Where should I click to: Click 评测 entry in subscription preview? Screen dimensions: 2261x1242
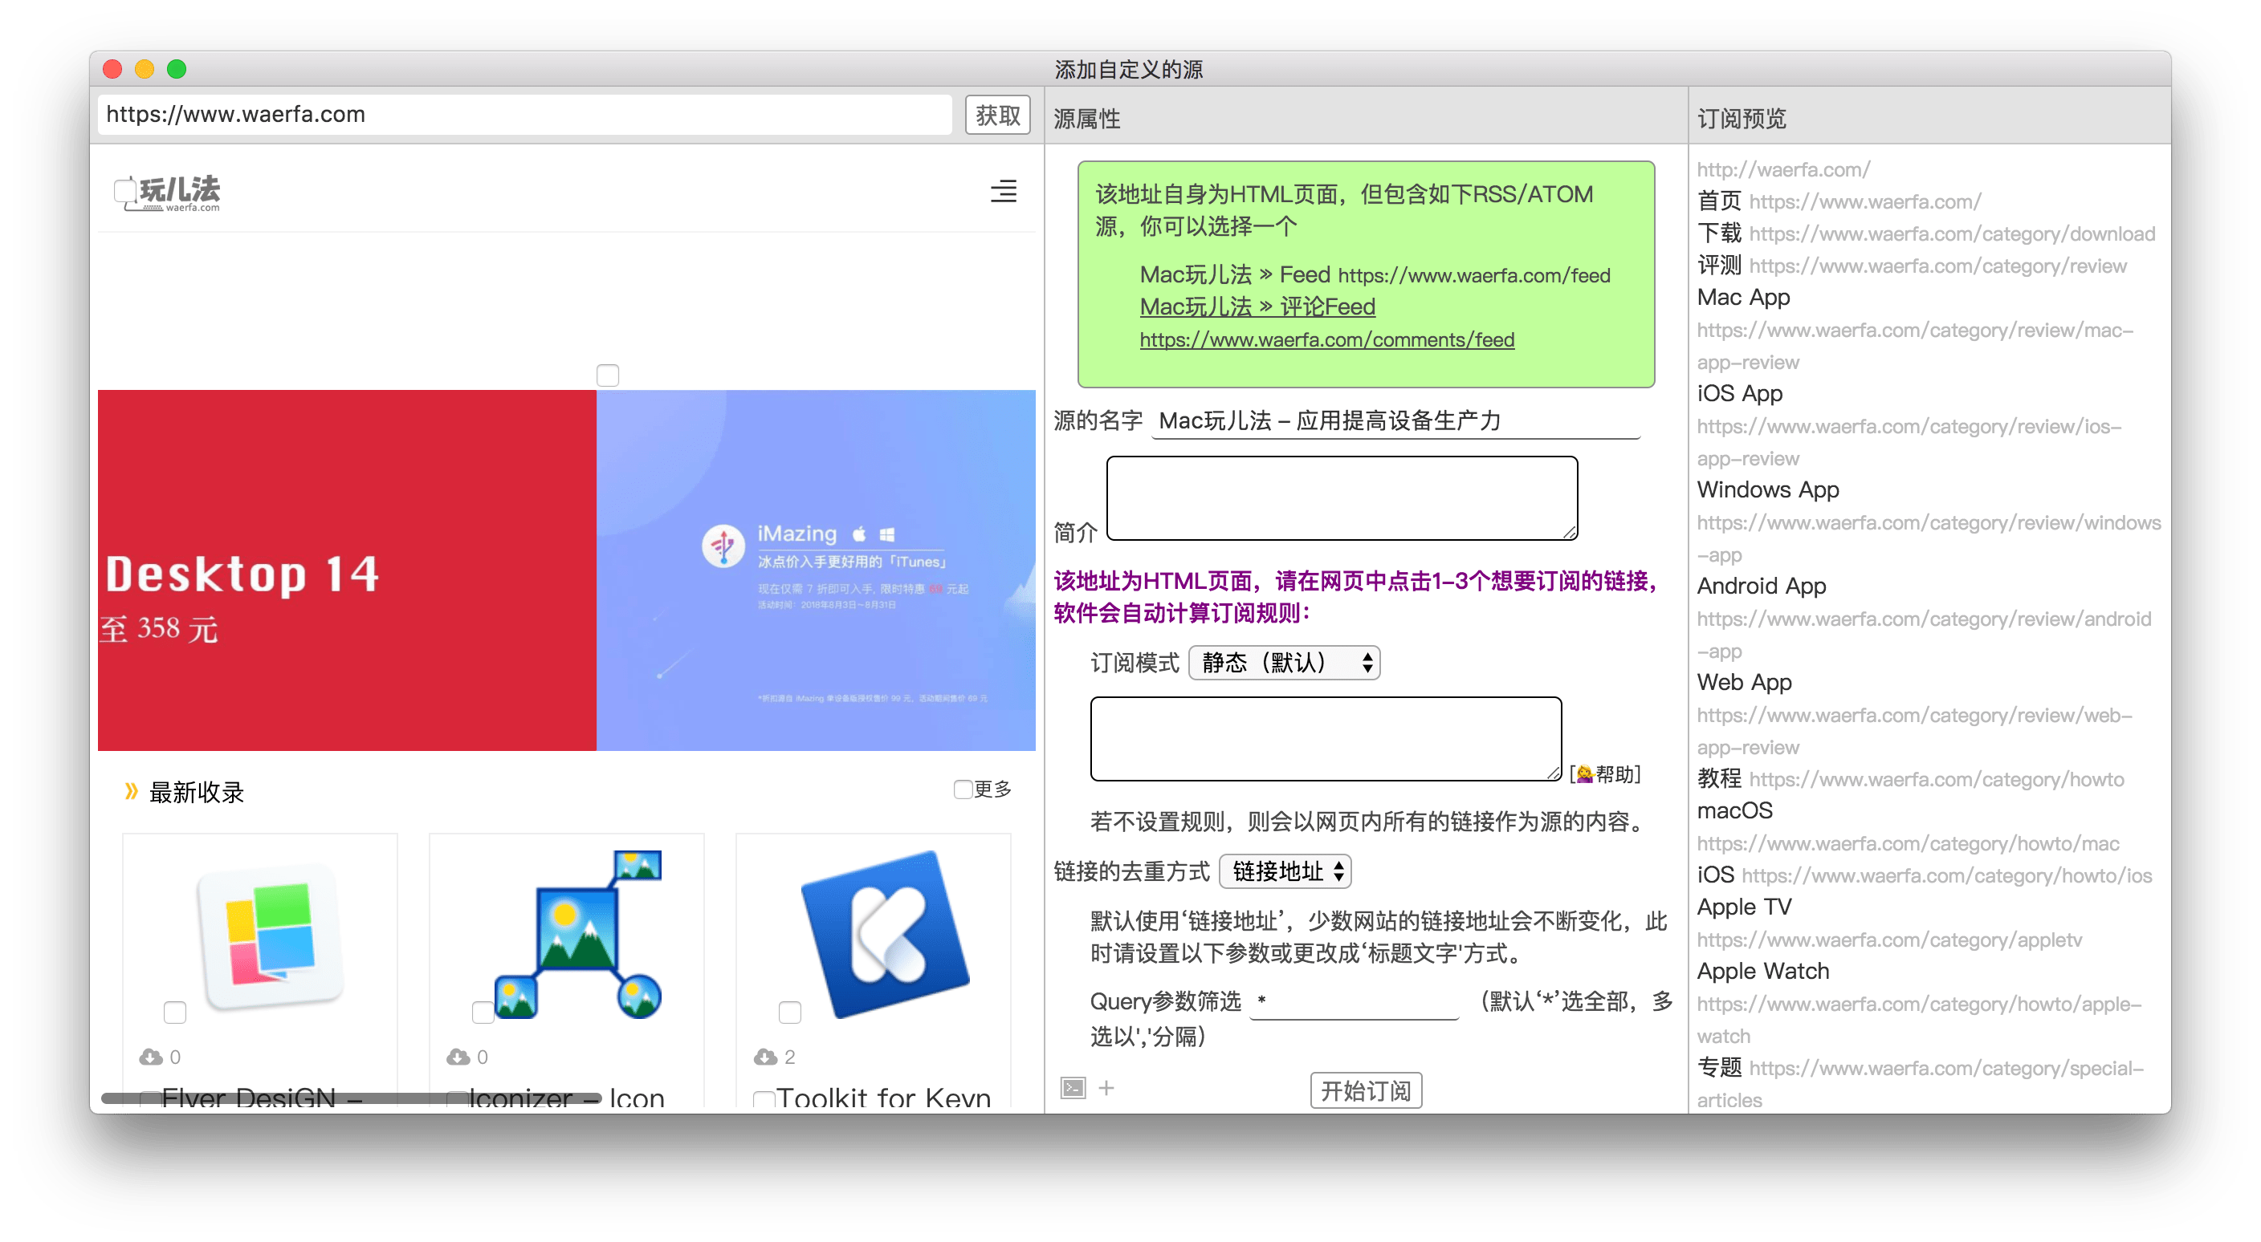1718,265
